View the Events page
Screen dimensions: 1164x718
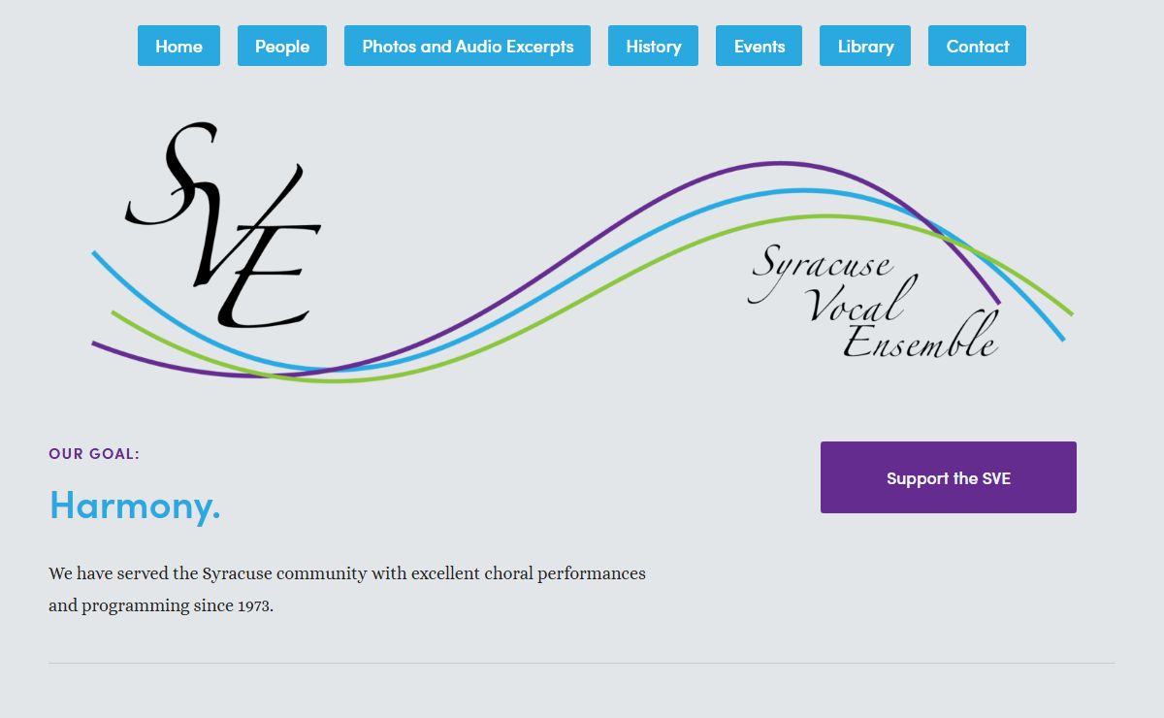pyautogui.click(x=759, y=46)
